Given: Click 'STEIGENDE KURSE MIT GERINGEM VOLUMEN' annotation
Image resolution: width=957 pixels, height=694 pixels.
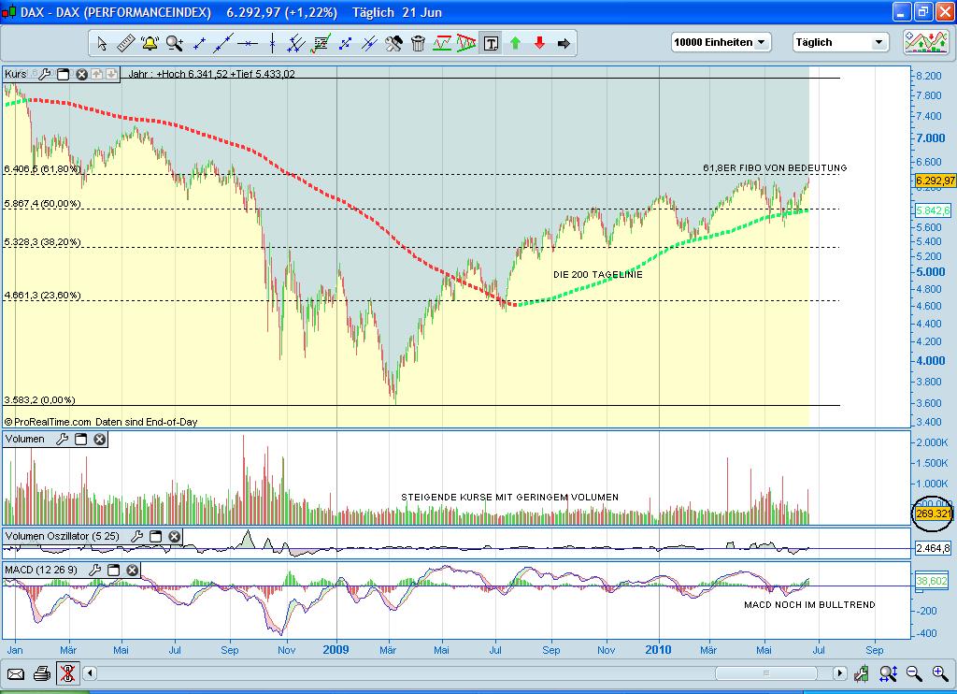Looking at the screenshot, I should tap(509, 498).
